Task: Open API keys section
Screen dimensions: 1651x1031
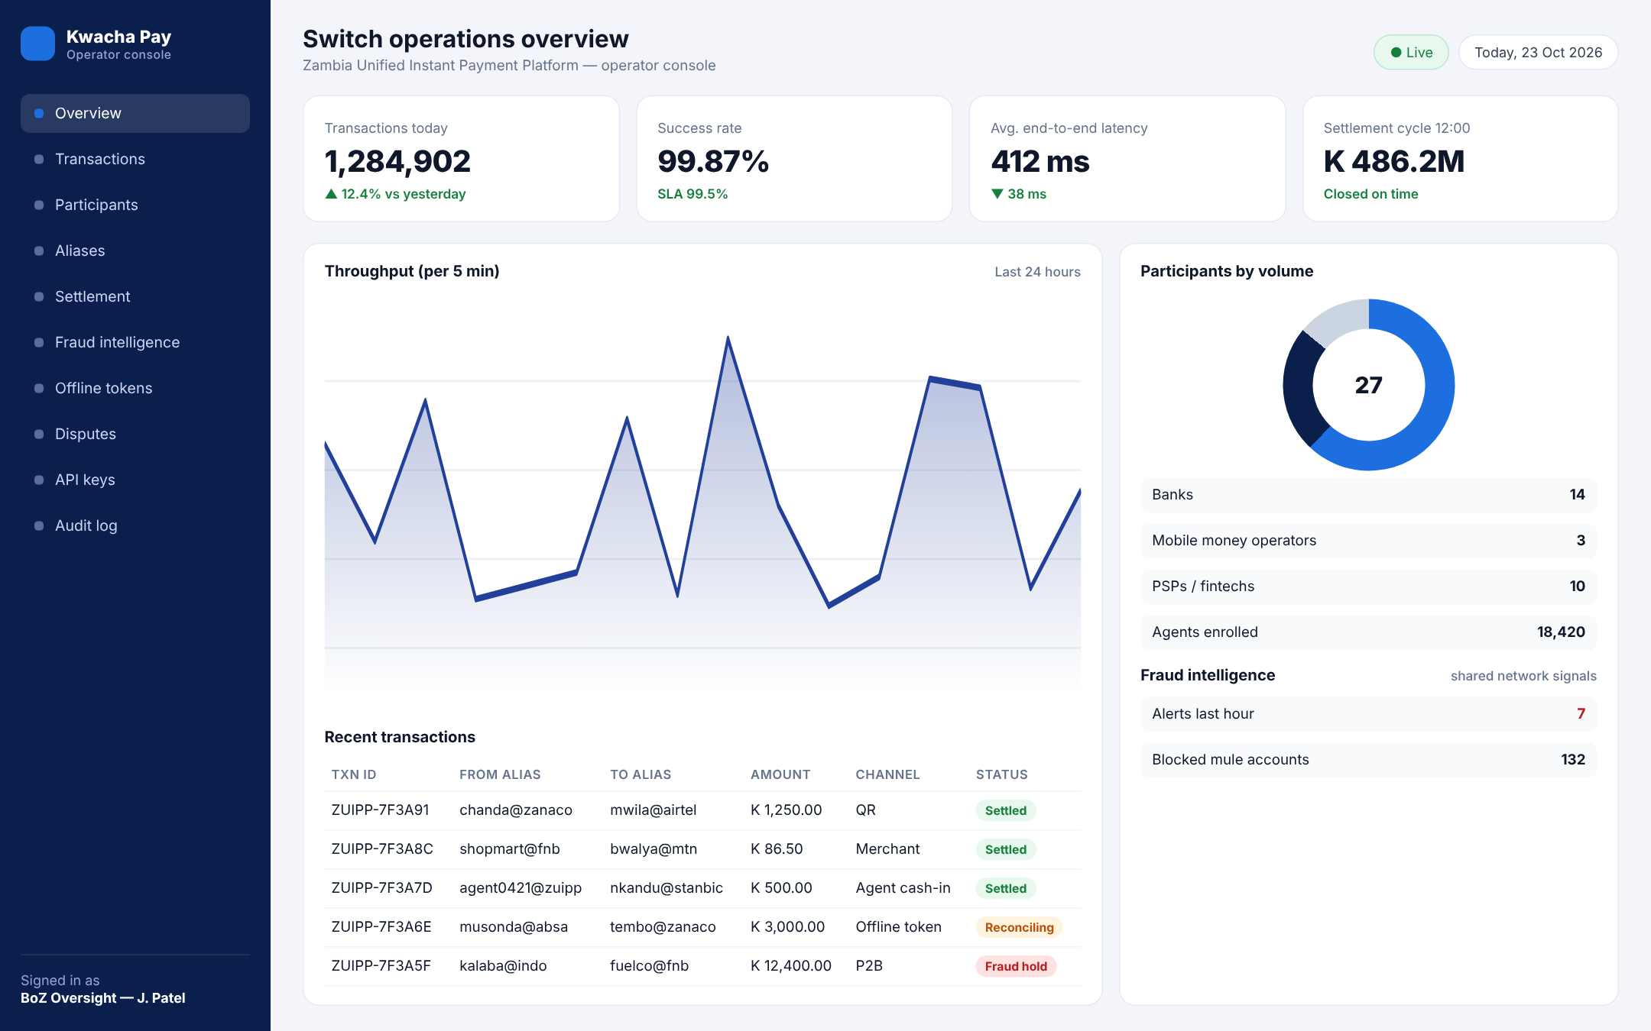Action: point(135,480)
